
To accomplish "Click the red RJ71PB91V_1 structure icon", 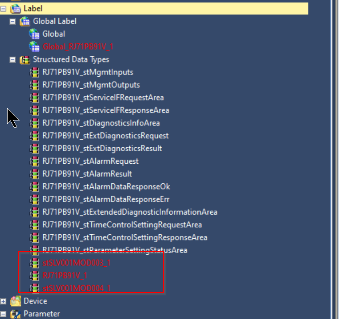I will click(34, 276).
